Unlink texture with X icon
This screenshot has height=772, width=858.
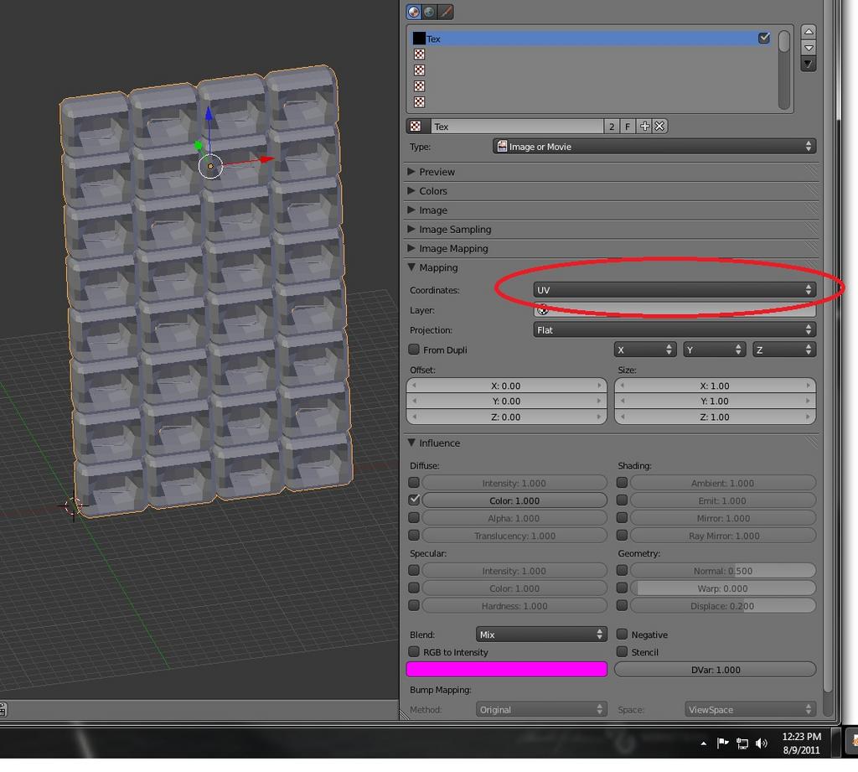tap(659, 127)
